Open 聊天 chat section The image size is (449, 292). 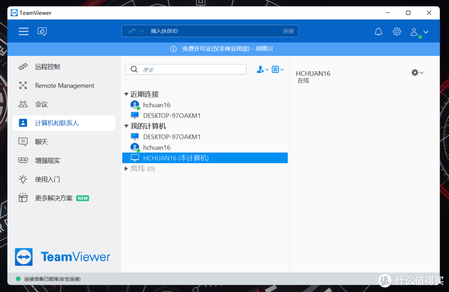[64, 142]
